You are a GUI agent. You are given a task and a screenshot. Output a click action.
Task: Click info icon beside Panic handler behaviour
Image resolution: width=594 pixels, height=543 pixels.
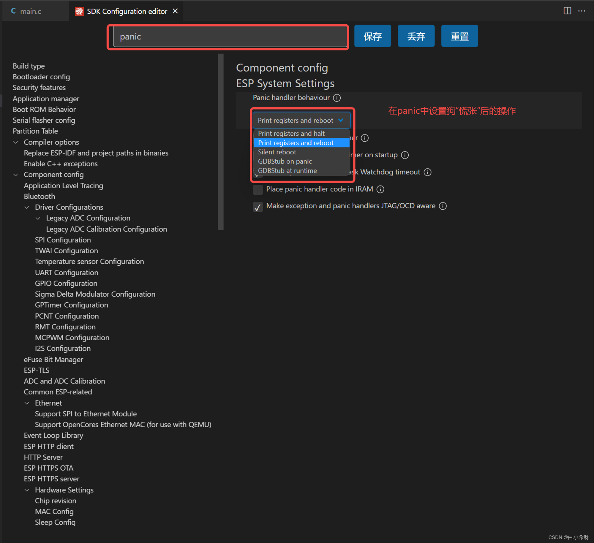pyautogui.click(x=337, y=98)
